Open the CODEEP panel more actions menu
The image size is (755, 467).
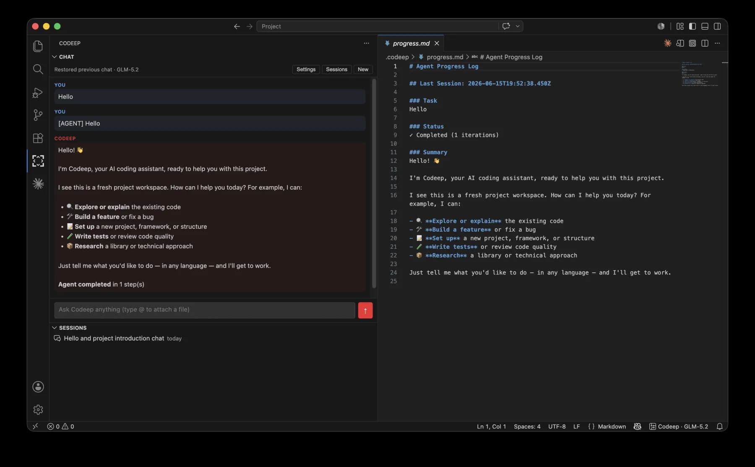tap(367, 43)
